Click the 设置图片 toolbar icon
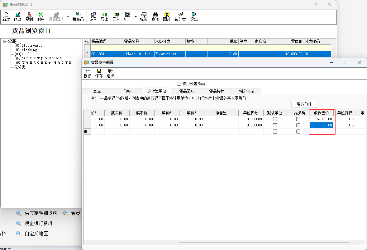 pos(56,17)
